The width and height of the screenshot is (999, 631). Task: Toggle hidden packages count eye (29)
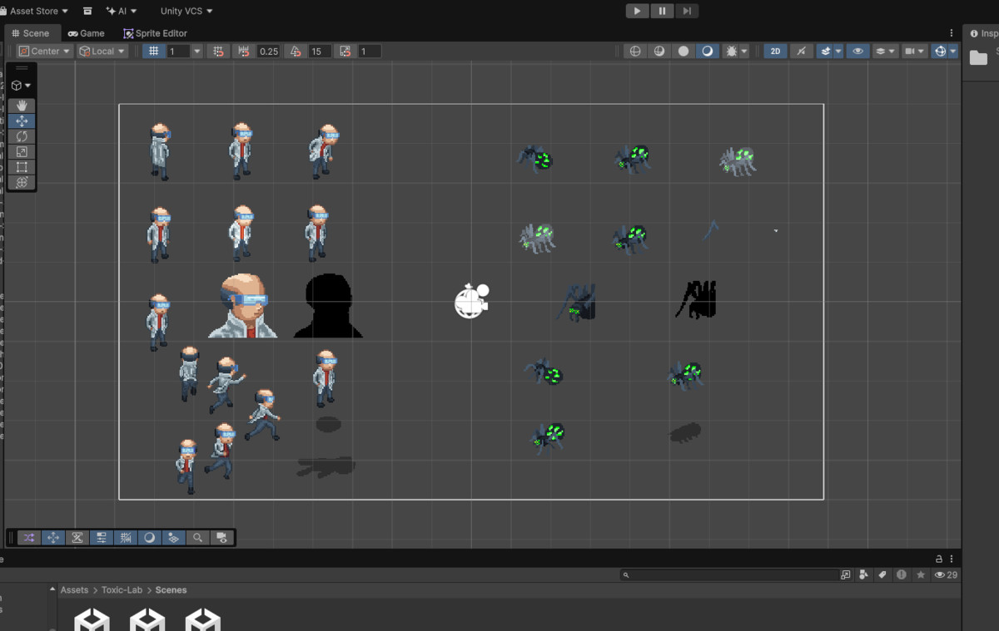point(946,574)
